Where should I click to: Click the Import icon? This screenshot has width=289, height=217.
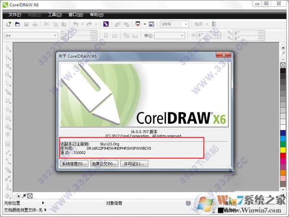tap(118, 24)
